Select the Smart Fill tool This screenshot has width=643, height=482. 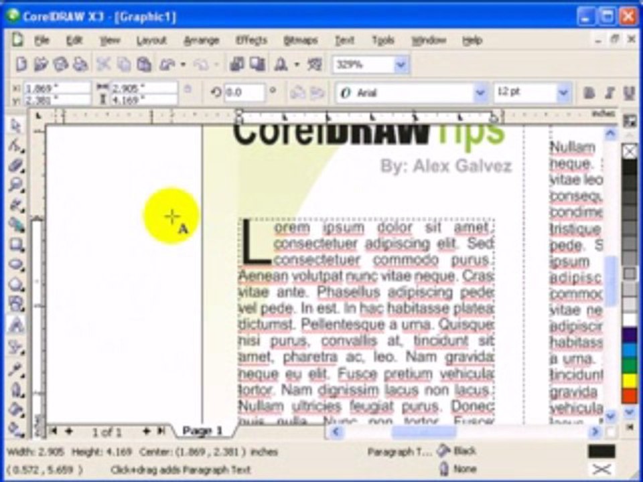tap(15, 225)
